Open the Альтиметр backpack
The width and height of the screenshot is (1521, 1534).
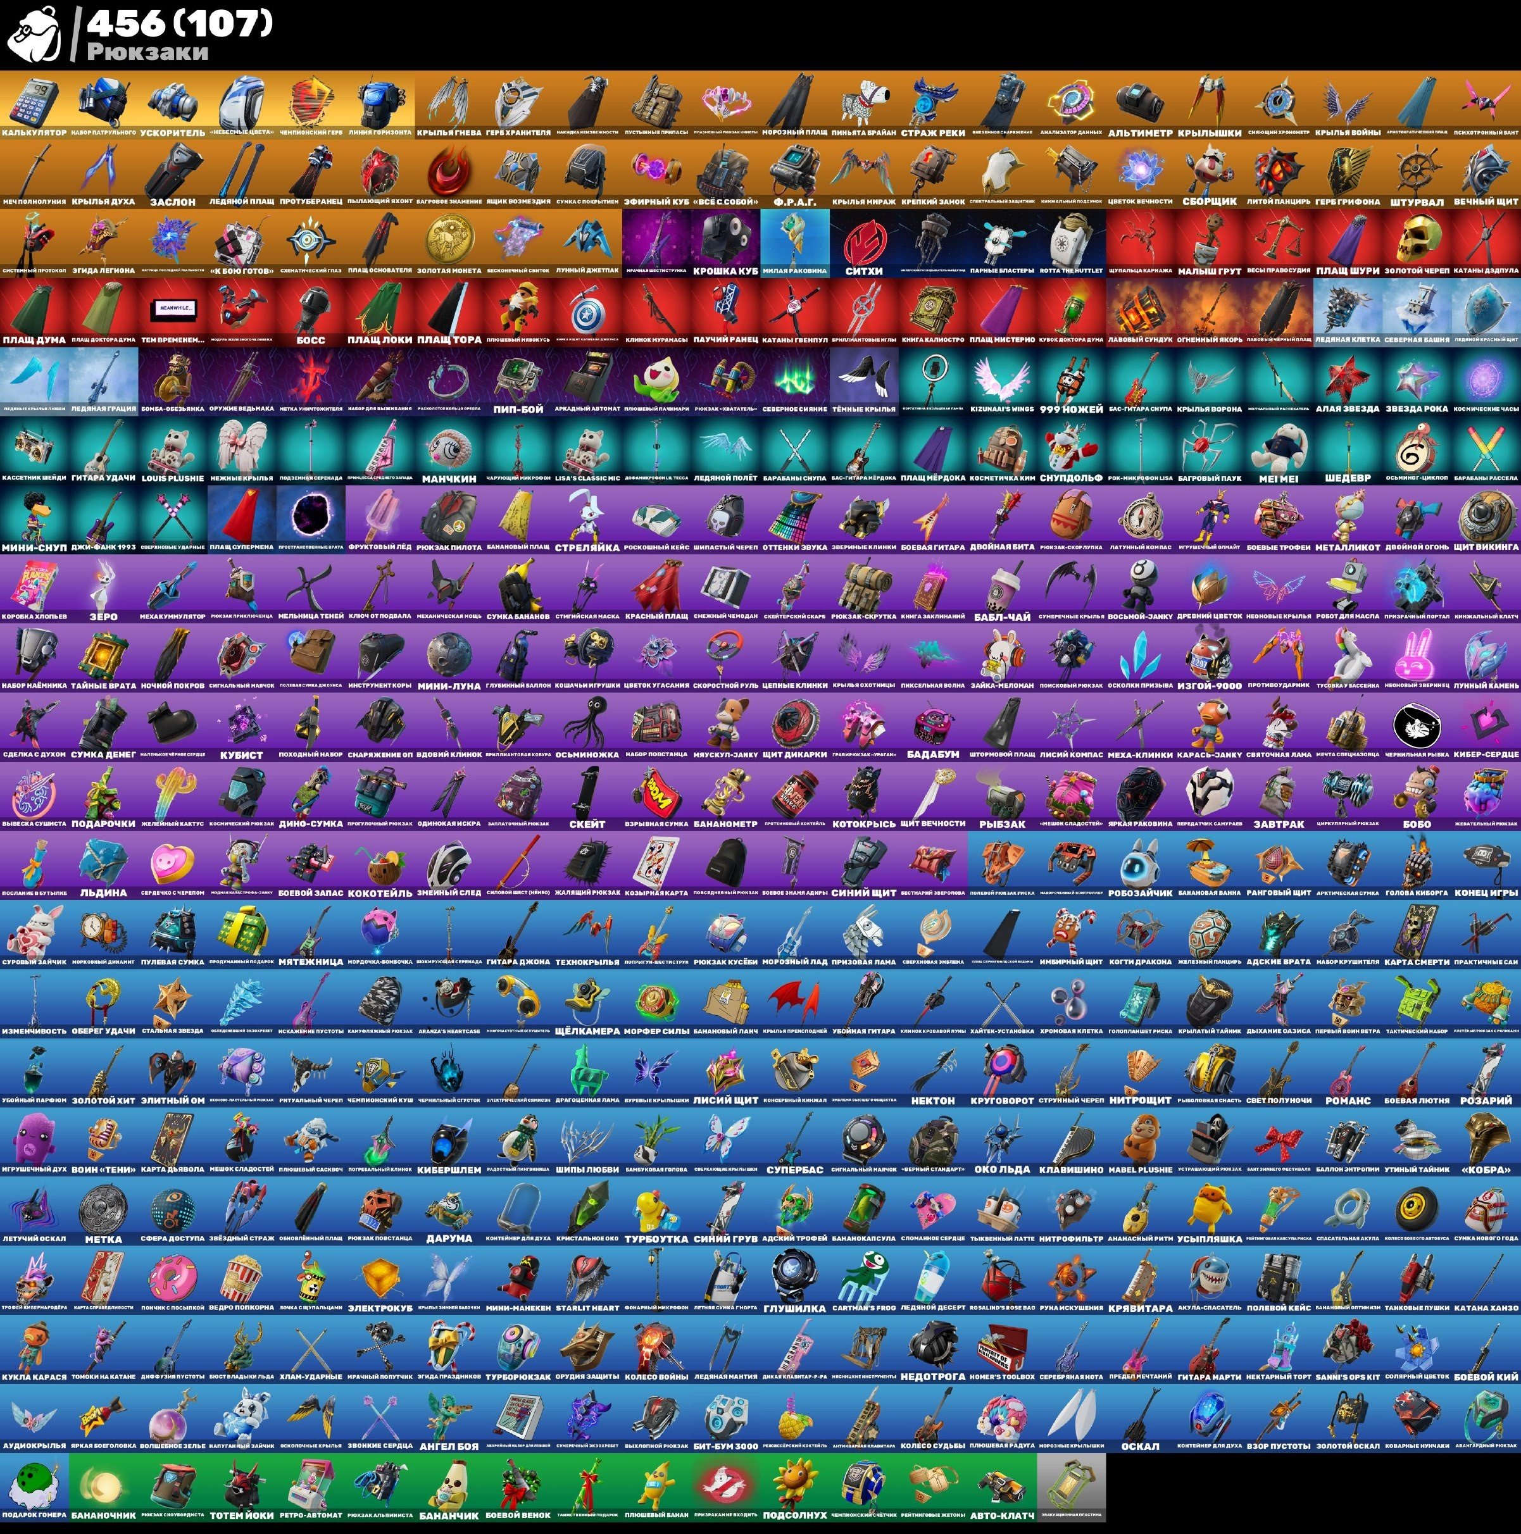pyautogui.click(x=1140, y=105)
